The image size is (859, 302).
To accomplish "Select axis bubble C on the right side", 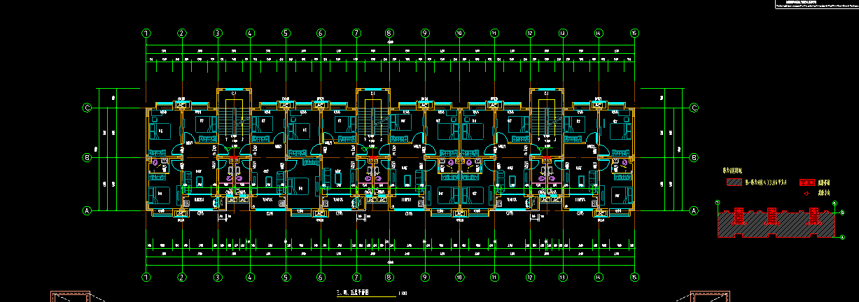I will (x=694, y=108).
